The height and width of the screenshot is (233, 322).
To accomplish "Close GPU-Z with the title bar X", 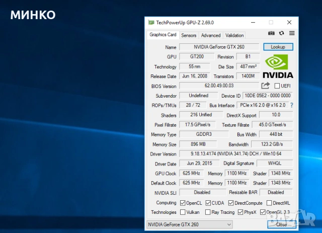I will [289, 23].
